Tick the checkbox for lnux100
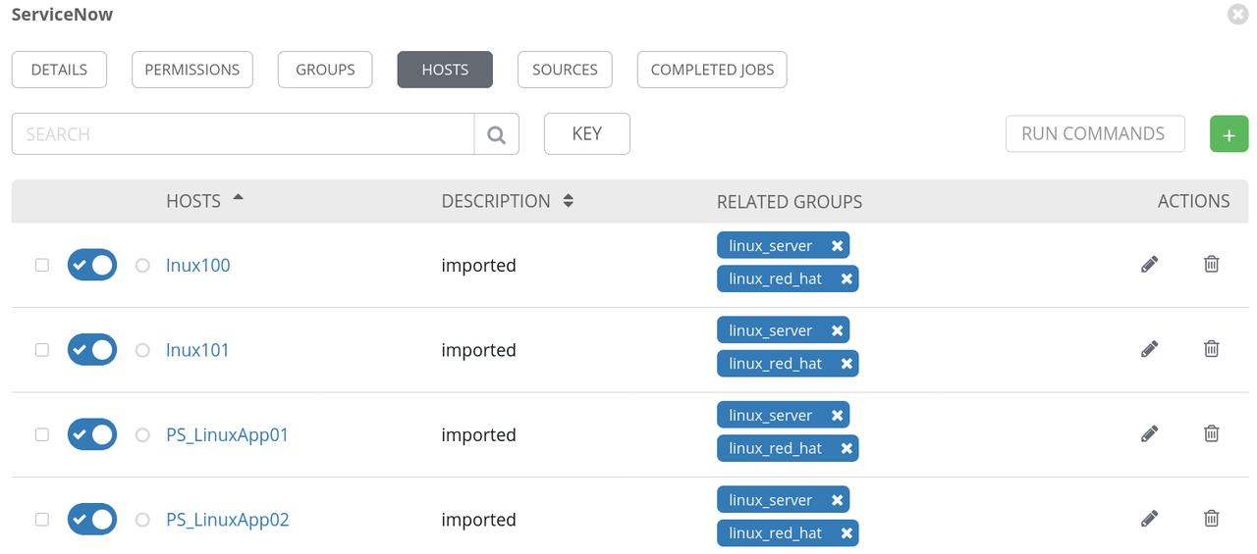This screenshot has height=554, width=1257. 42,265
